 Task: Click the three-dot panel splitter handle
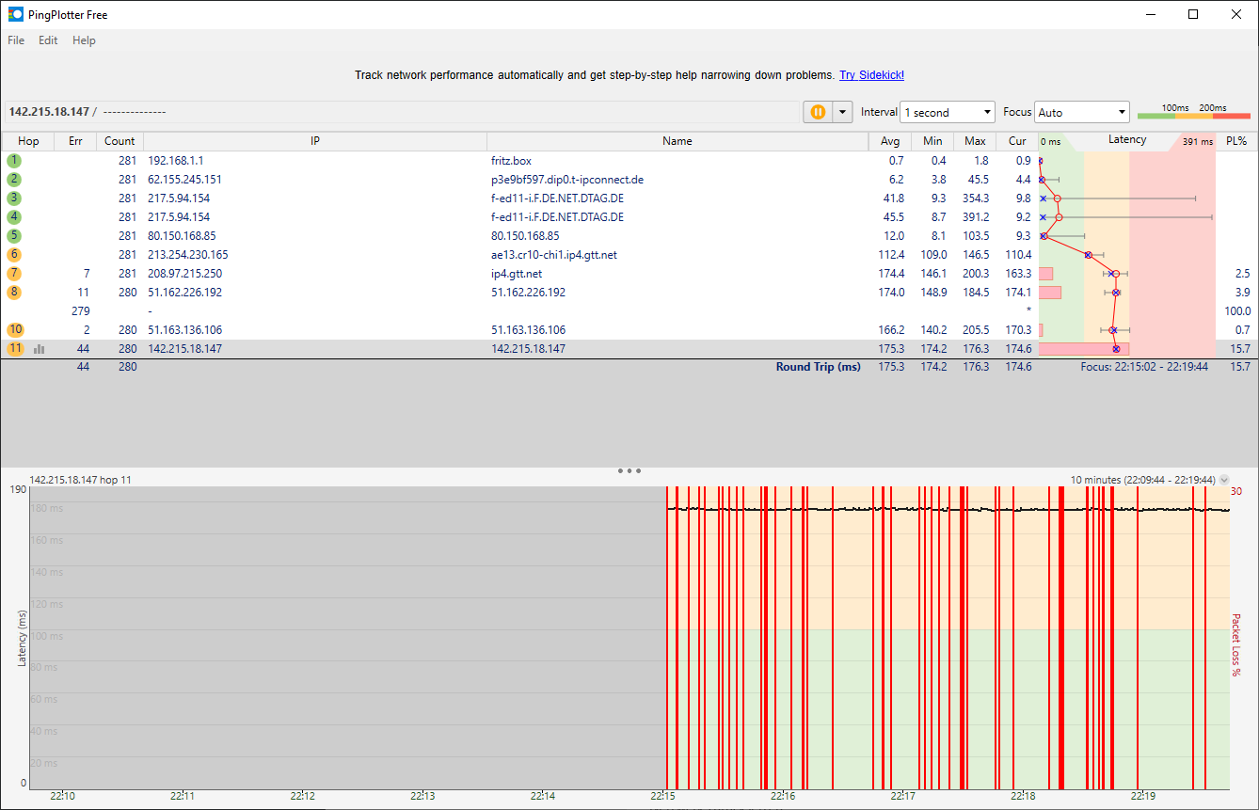point(629,470)
